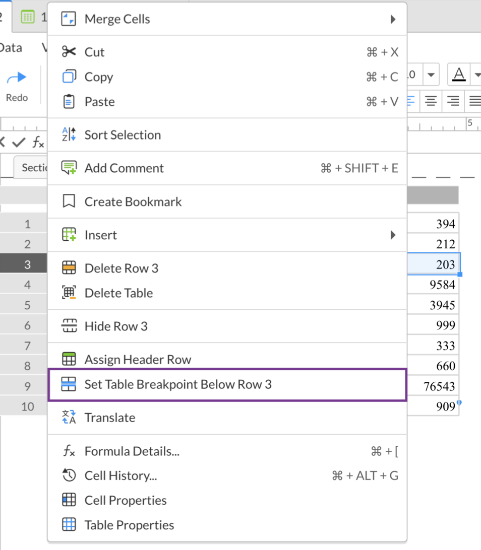The height and width of the screenshot is (550, 481).
Task: Click the fx function icon in formula bar
Action: click(38, 143)
